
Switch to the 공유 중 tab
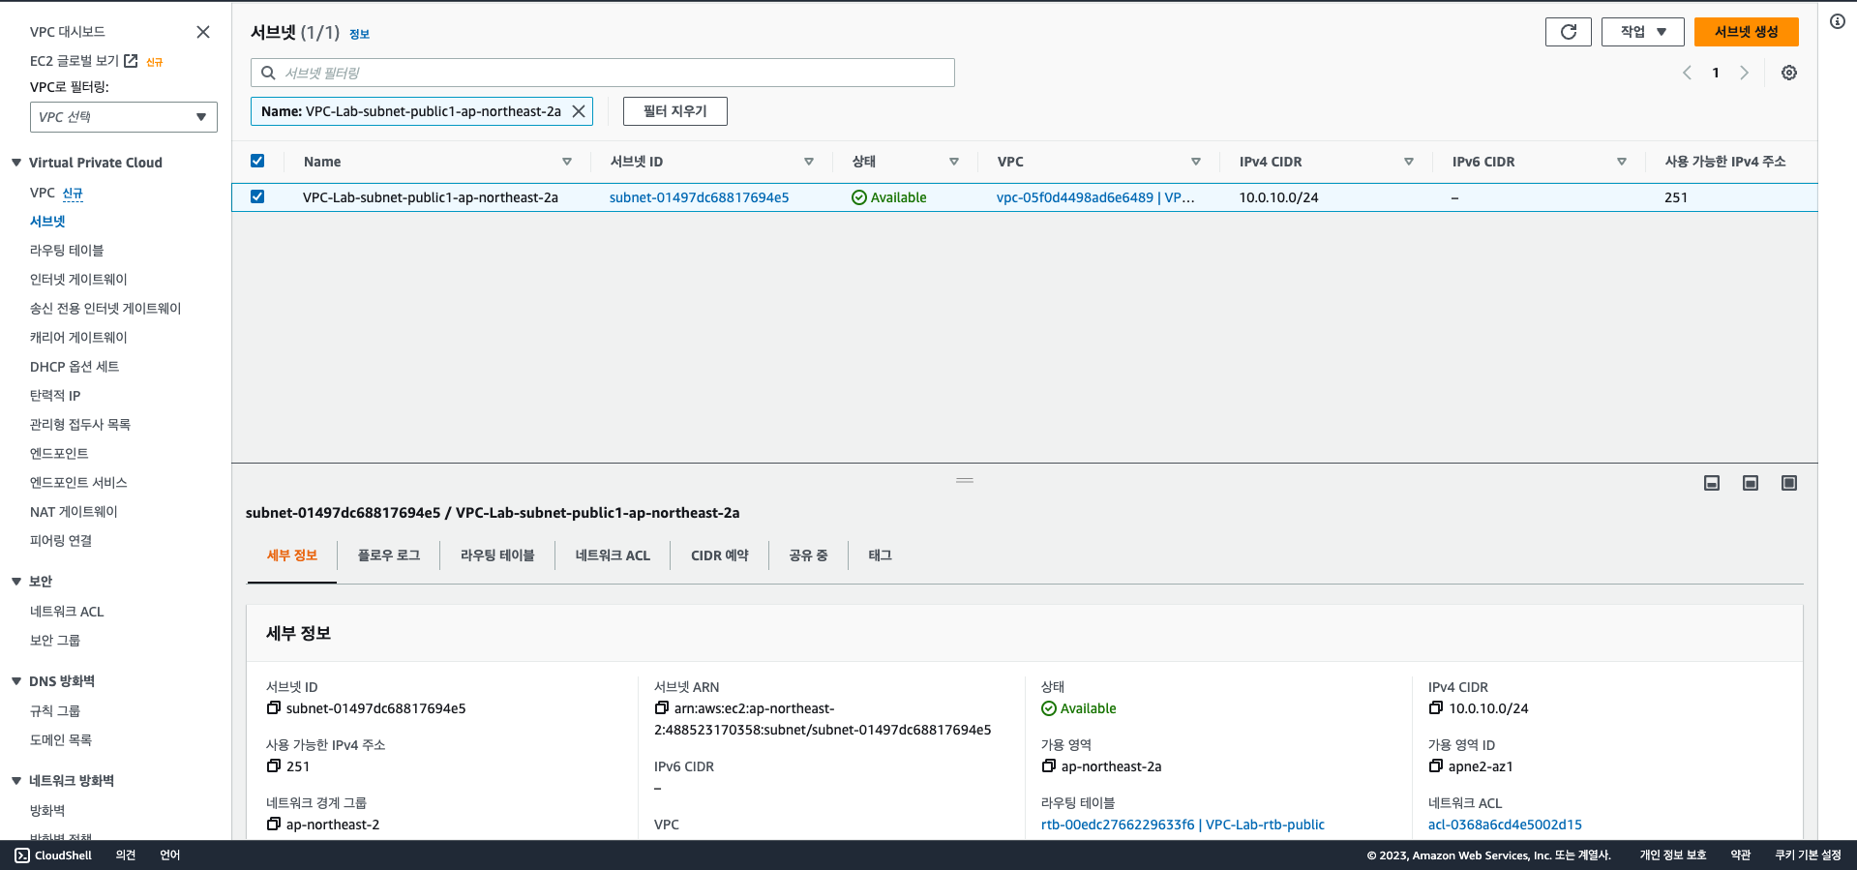808,555
